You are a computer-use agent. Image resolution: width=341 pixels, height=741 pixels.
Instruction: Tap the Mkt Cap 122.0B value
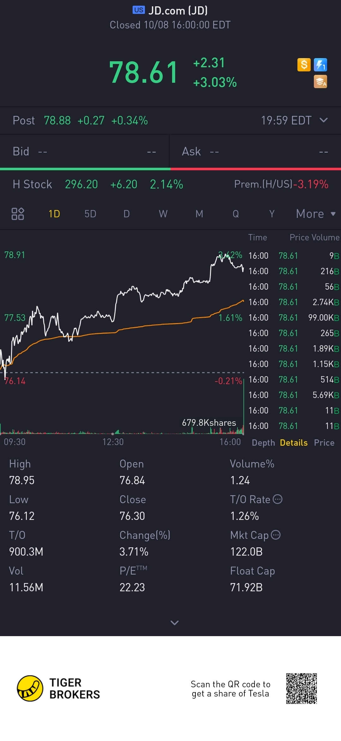coord(246,552)
